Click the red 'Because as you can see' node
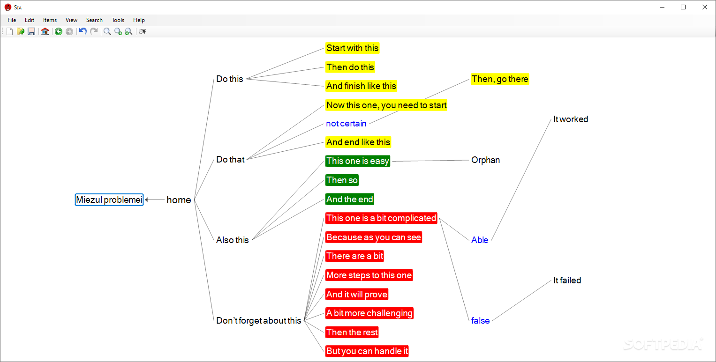 pyautogui.click(x=374, y=237)
